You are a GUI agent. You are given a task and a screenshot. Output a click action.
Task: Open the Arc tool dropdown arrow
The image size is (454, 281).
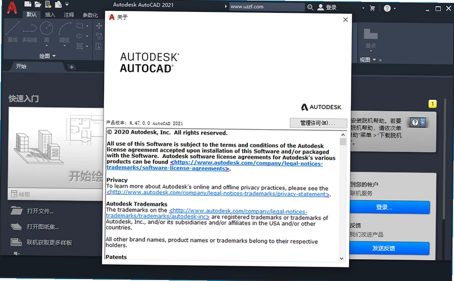[x=65, y=45]
